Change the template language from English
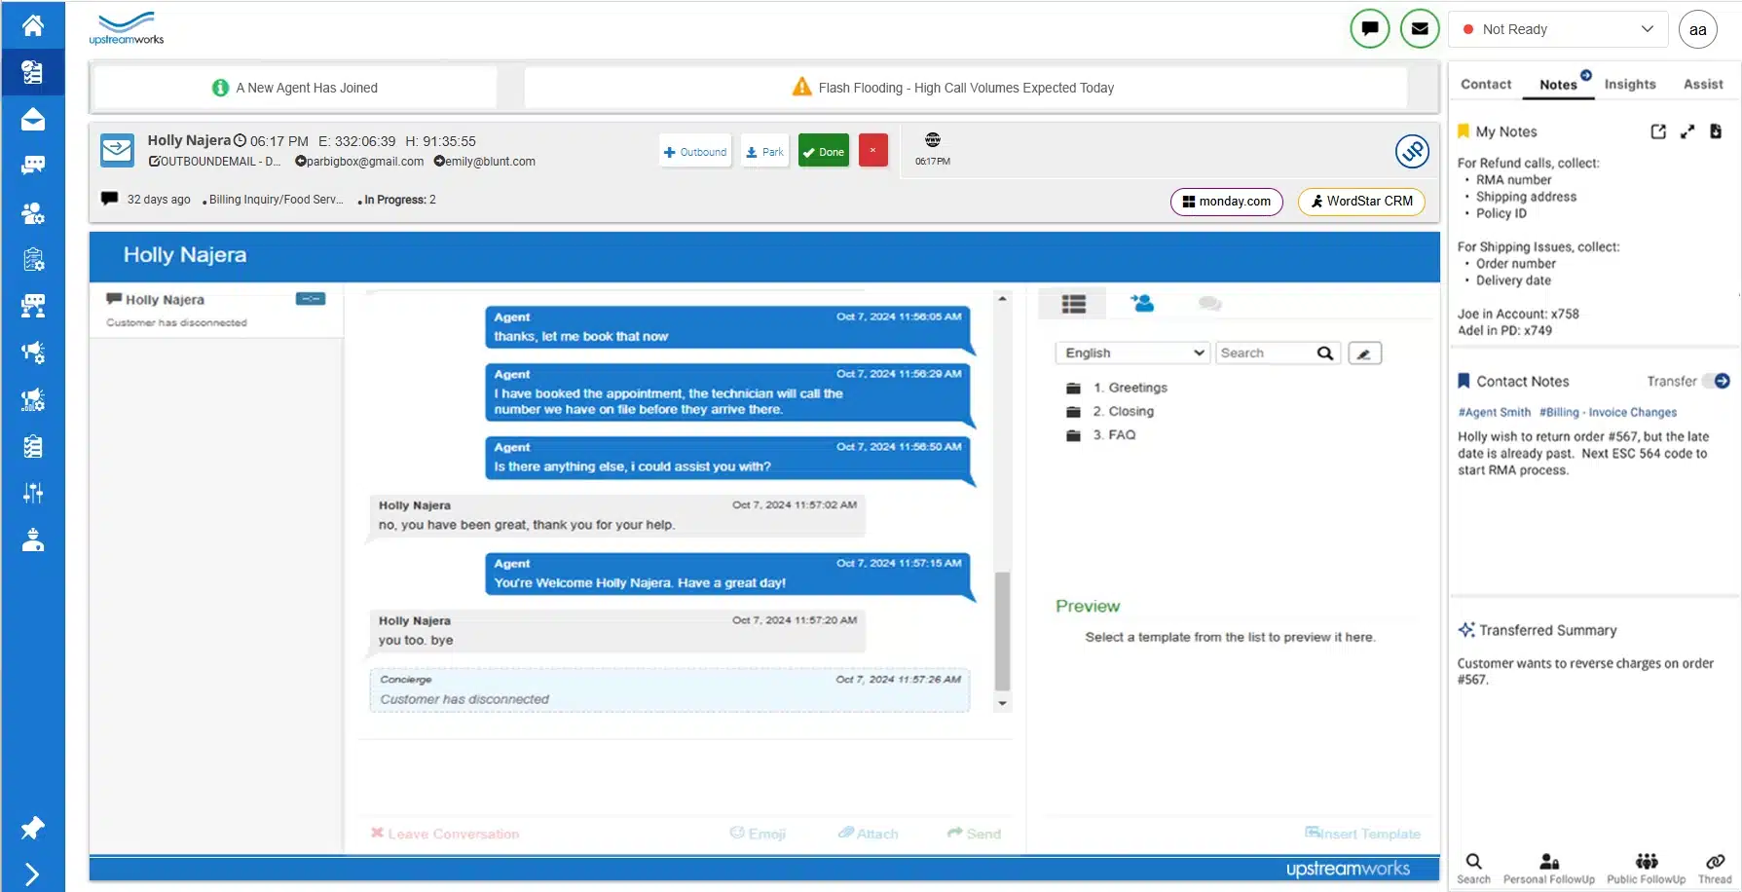Image resolution: width=1742 pixels, height=892 pixels. [x=1131, y=353]
